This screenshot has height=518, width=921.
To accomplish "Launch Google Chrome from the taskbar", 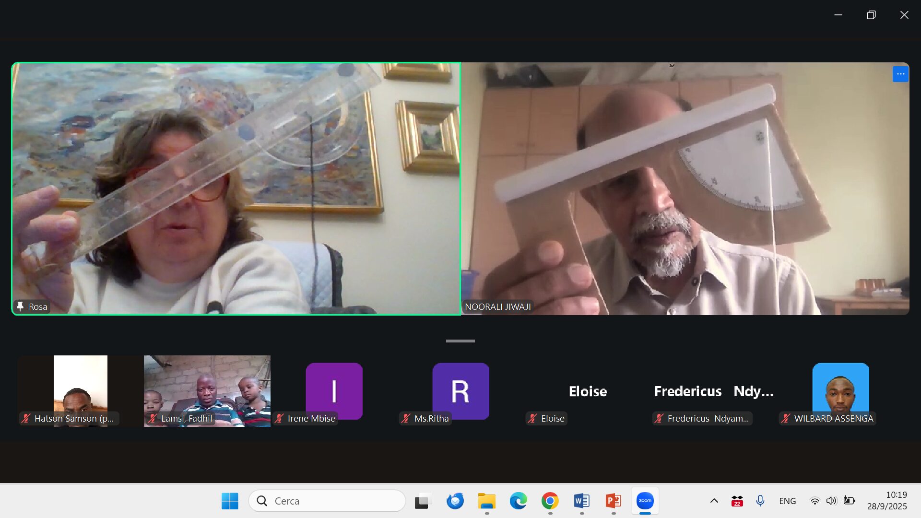I will (550, 501).
